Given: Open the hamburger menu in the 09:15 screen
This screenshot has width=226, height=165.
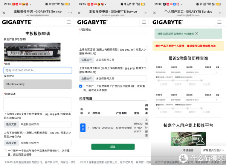Looking at the screenshot, I should pos(144,22).
